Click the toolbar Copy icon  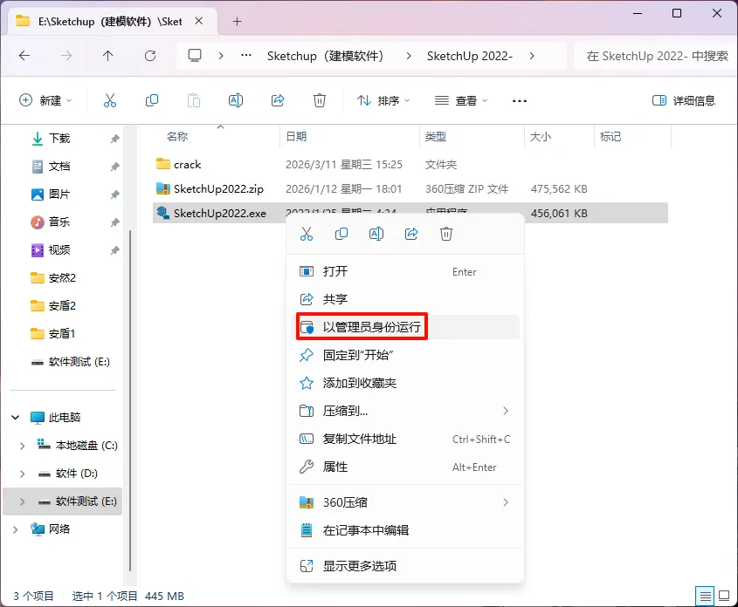click(x=152, y=100)
